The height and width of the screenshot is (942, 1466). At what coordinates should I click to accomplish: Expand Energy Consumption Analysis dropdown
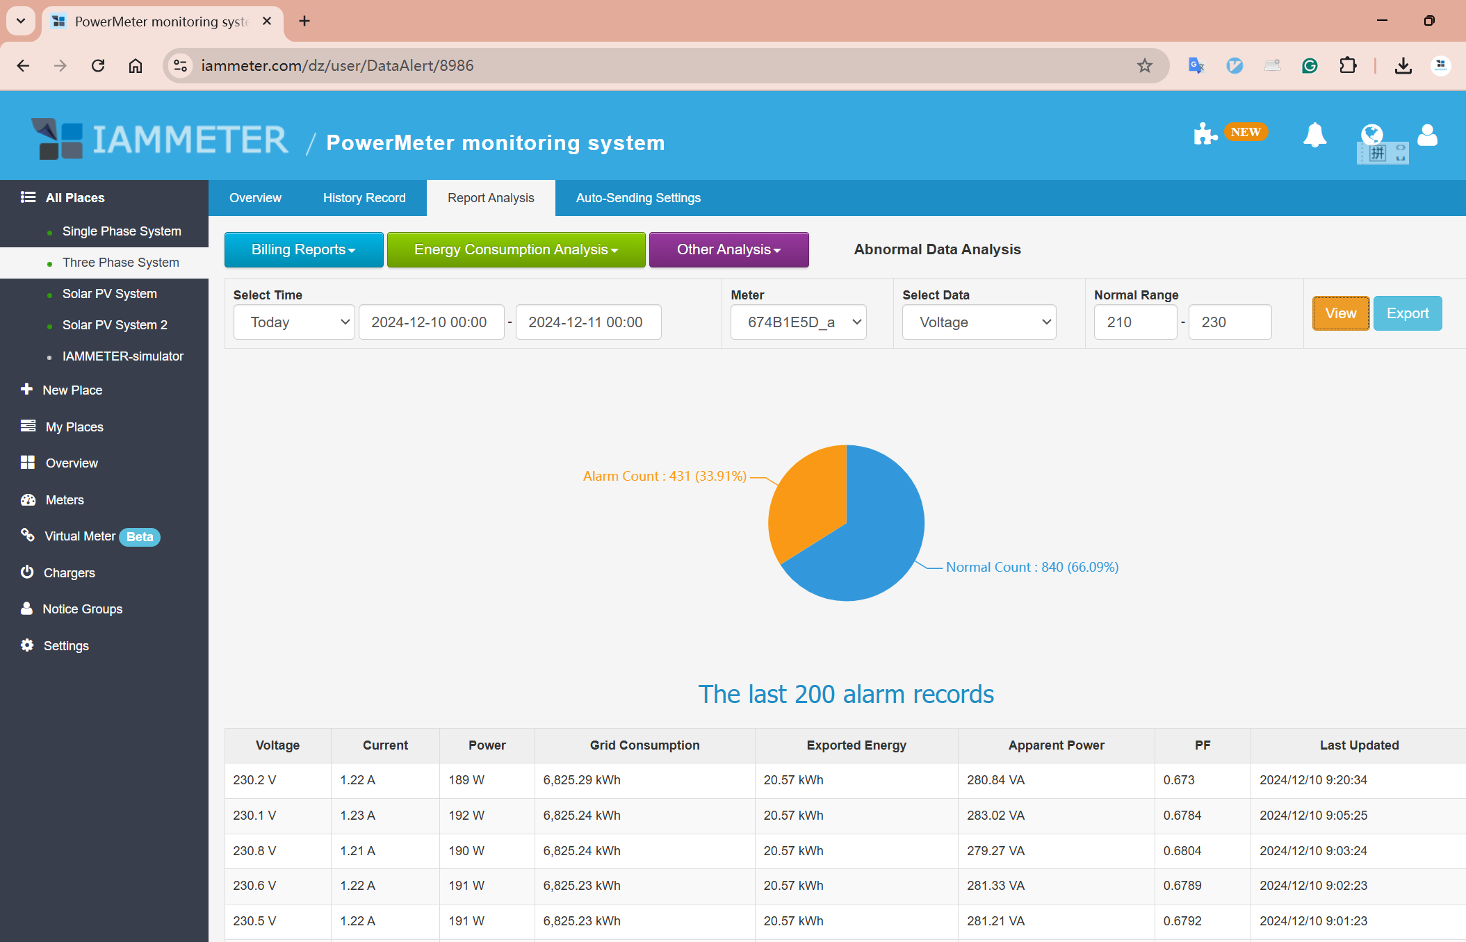[516, 249]
